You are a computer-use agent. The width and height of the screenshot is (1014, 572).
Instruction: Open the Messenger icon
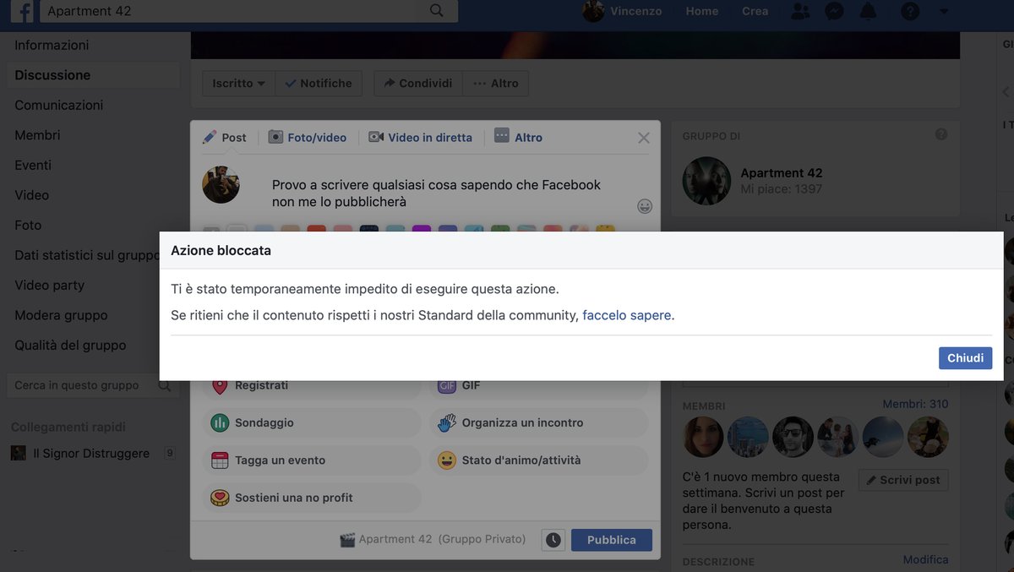(x=834, y=11)
